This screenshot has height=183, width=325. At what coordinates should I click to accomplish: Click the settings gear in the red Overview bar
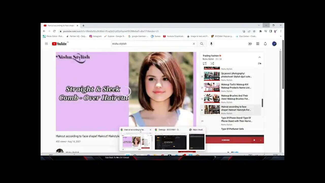pos(254,140)
